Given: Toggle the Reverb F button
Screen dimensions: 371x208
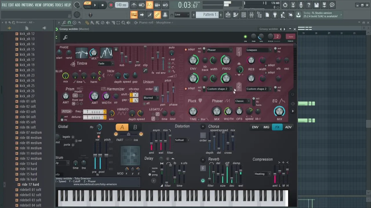Looking at the screenshot, I should click(203, 168).
